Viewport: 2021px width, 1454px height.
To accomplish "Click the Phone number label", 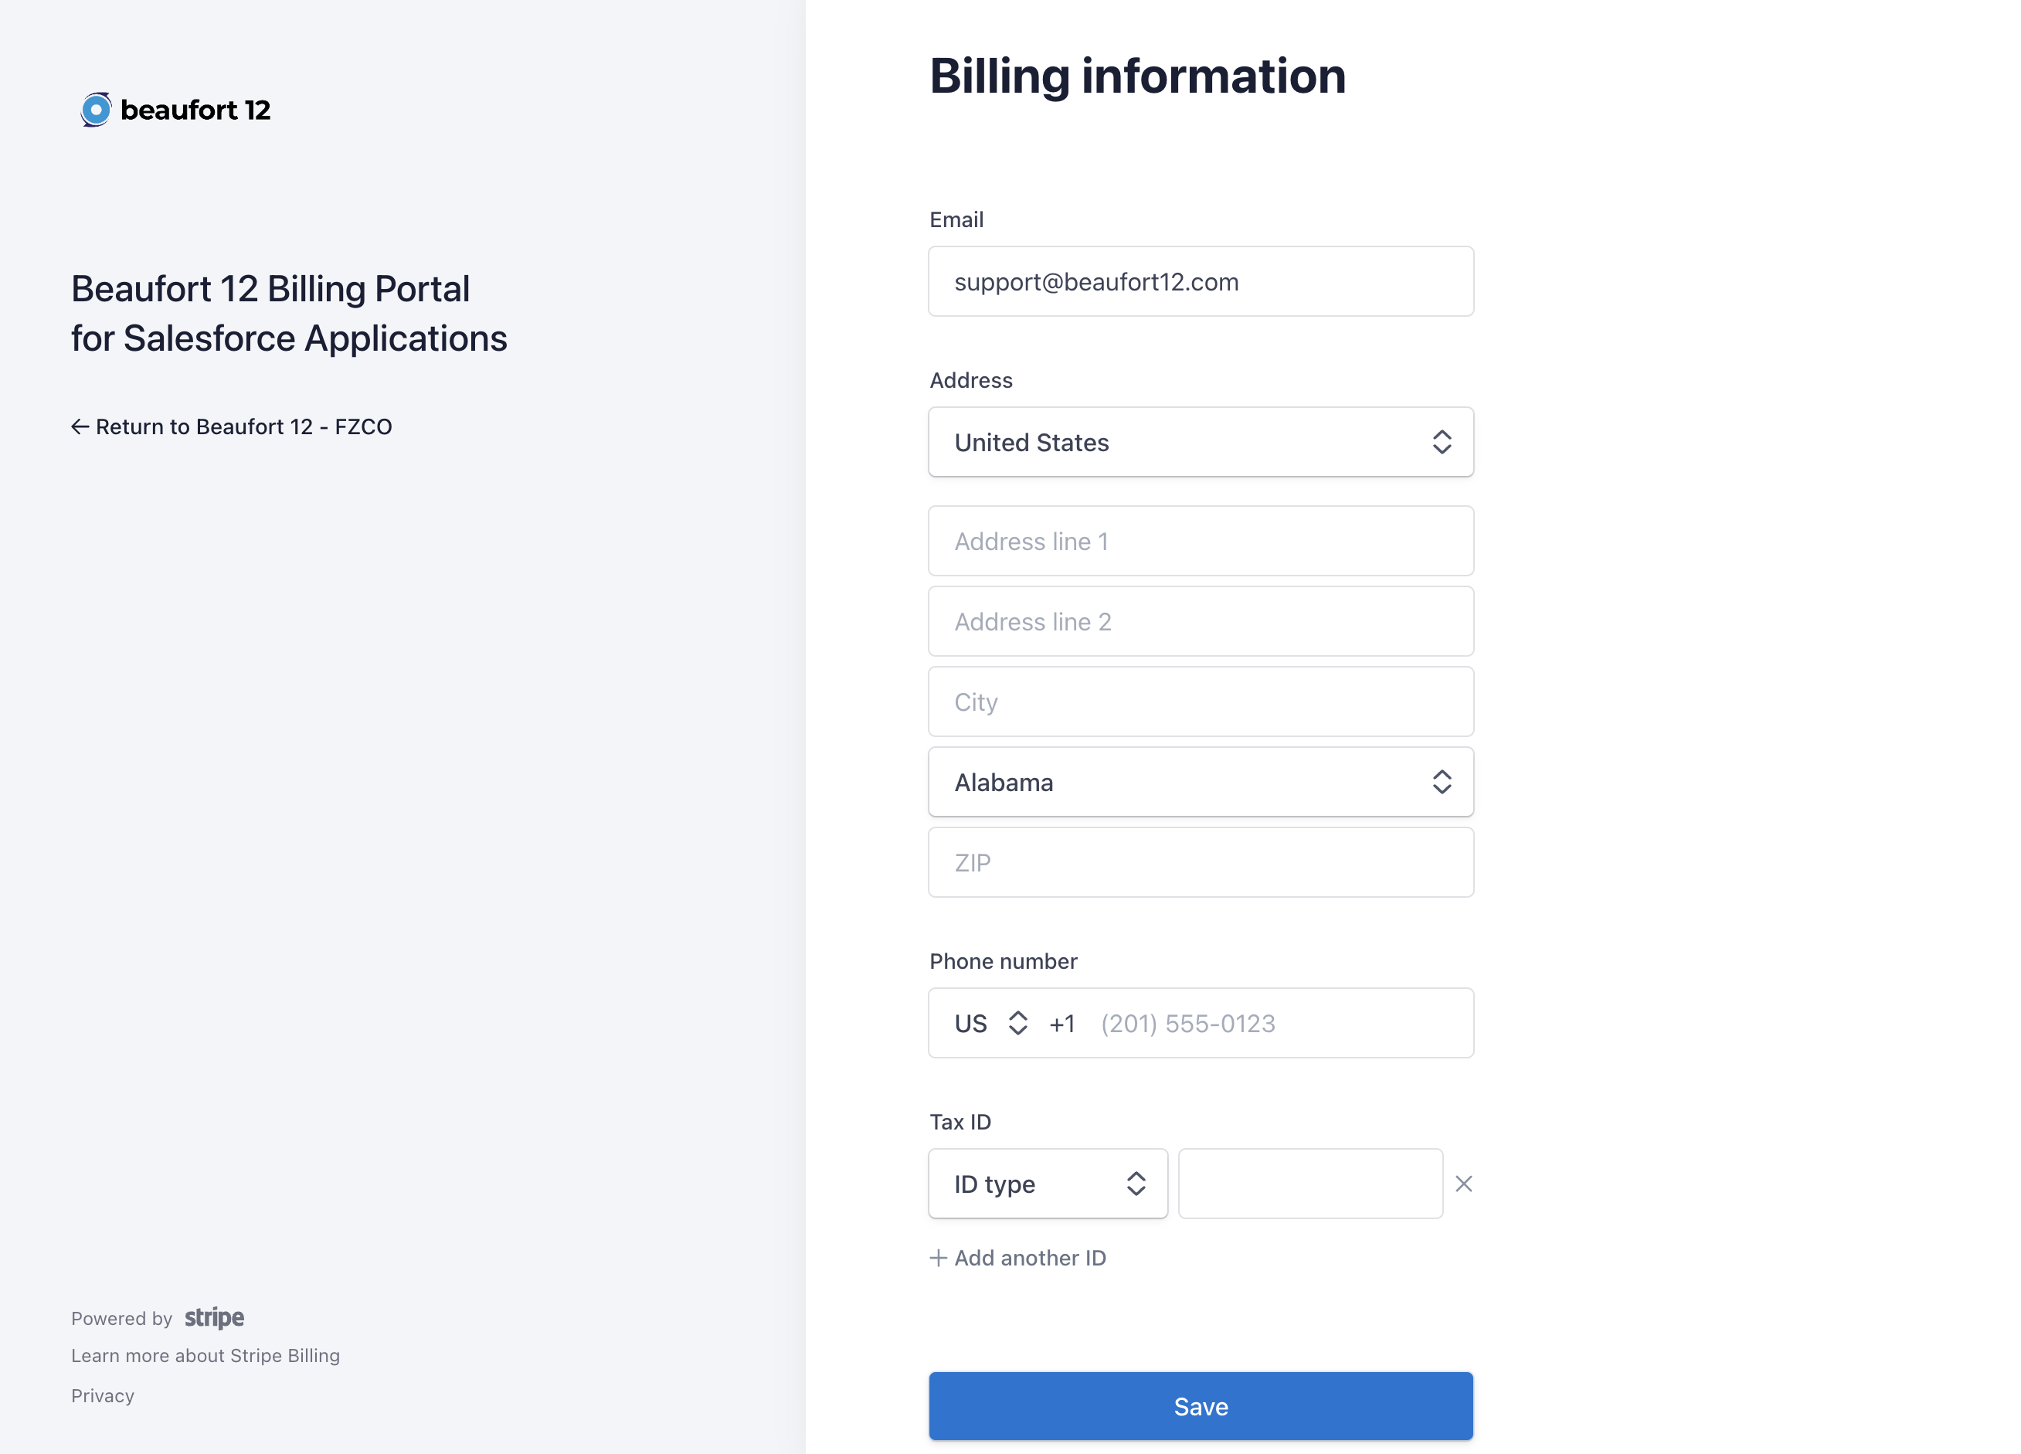I will click(x=1004, y=961).
